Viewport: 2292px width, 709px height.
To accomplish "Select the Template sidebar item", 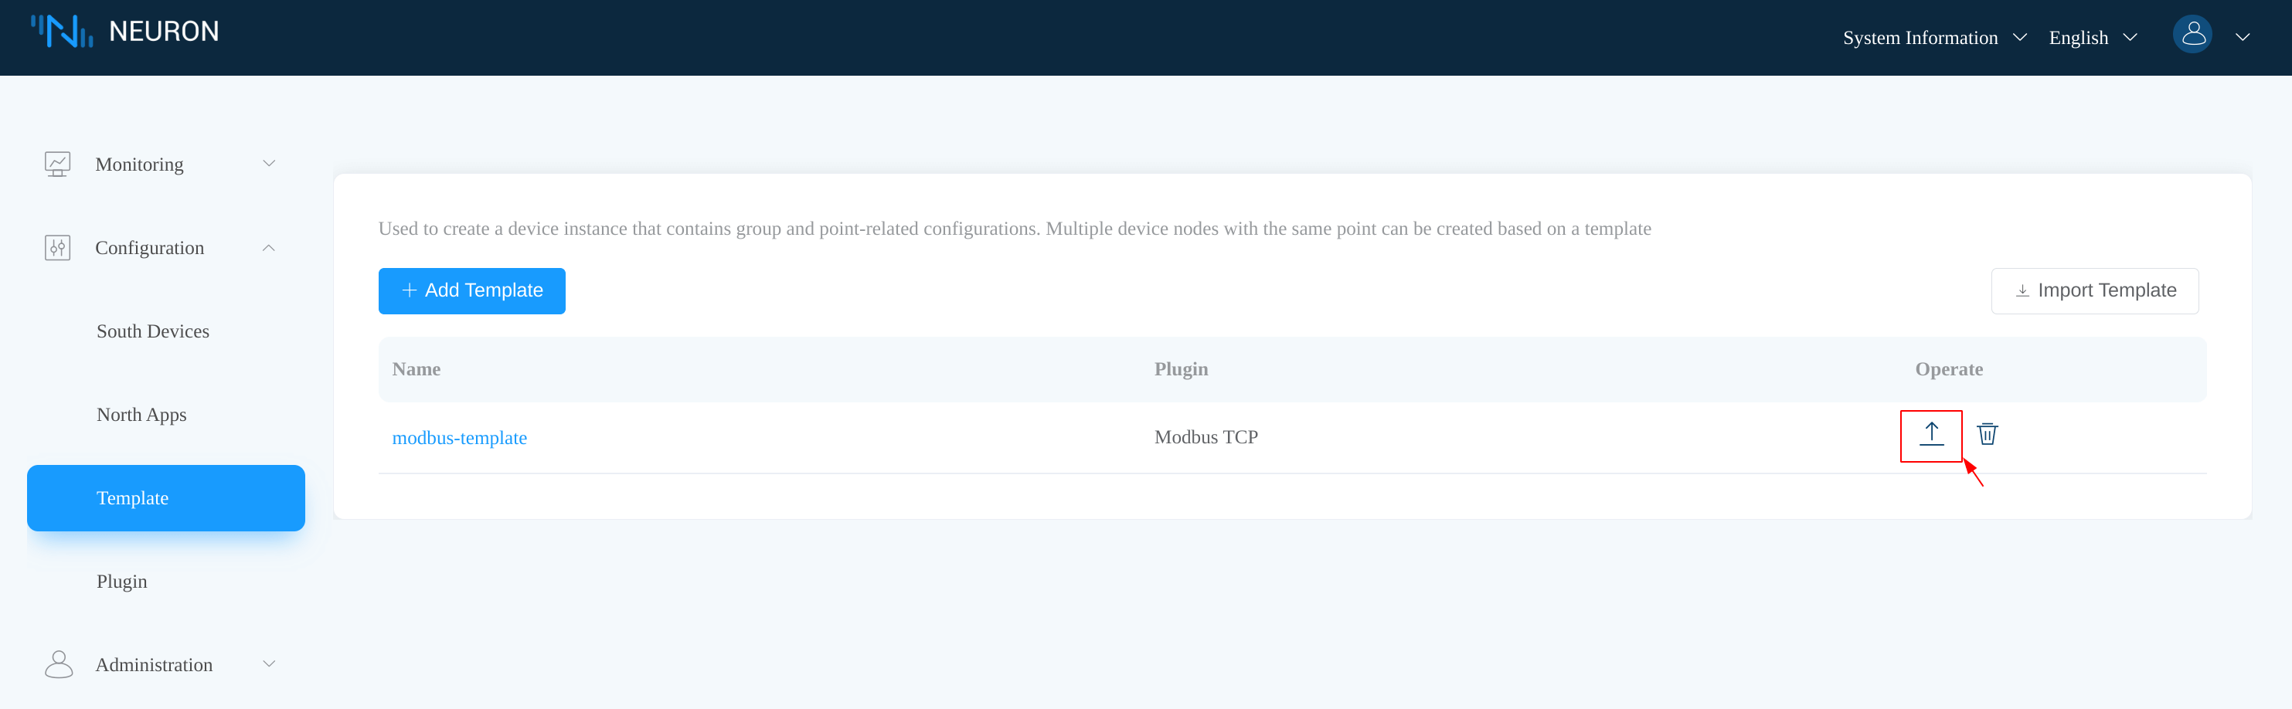I will point(165,498).
